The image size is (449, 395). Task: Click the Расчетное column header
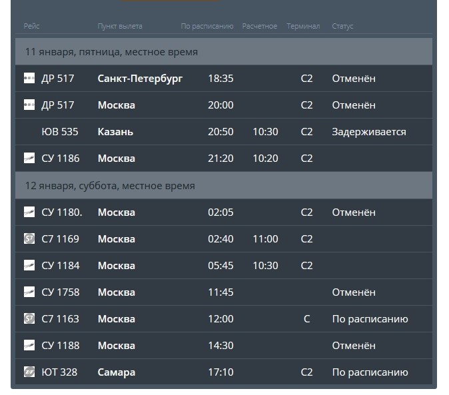pyautogui.click(x=259, y=26)
